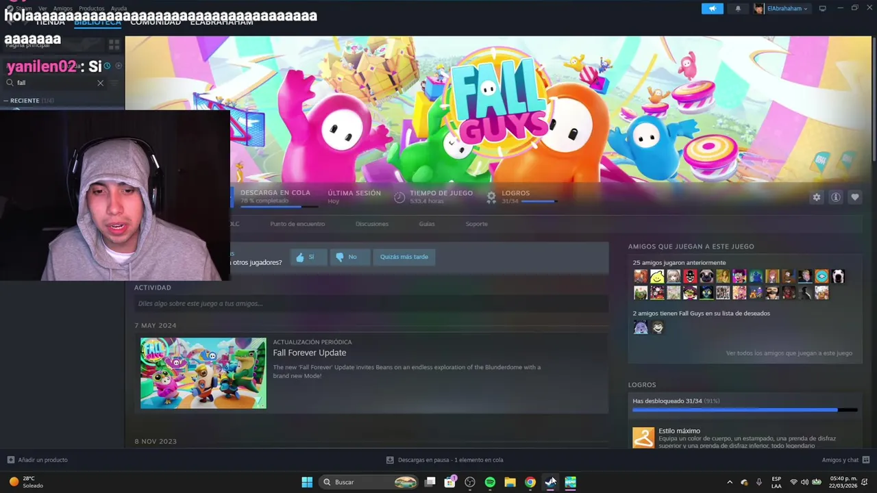Open Spotify from taskbar
The height and width of the screenshot is (493, 877).
pyautogui.click(x=490, y=482)
